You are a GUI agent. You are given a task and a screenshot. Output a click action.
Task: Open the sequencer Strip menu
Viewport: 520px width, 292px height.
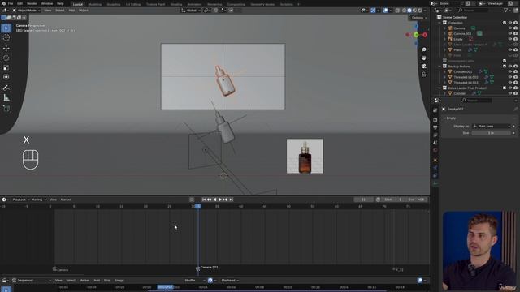coord(107,281)
